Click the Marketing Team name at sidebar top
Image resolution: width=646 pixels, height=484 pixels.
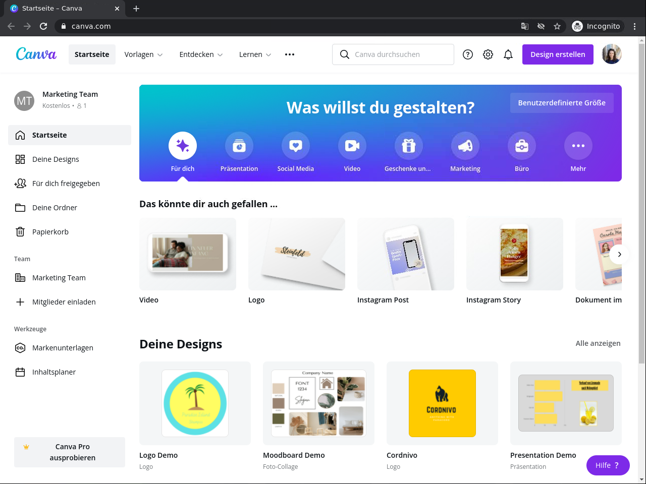(70, 94)
